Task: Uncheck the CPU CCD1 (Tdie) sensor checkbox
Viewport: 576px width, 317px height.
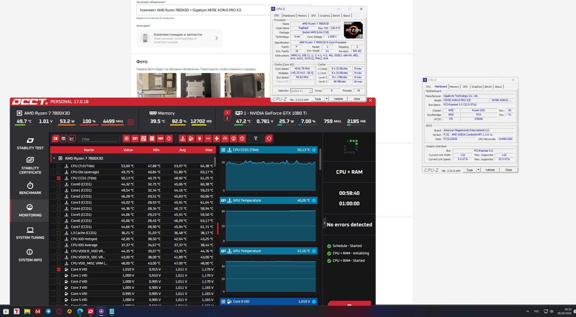Action: coord(59,178)
